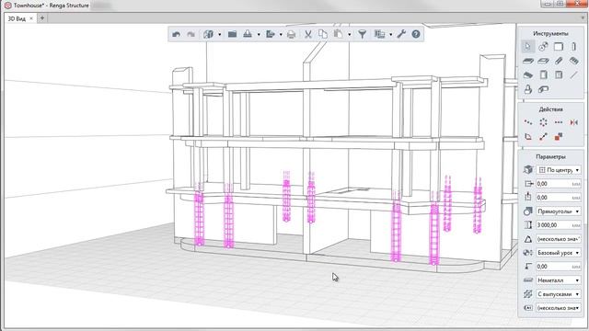Open the project folder icon
589x331 pixels.
[x=232, y=34]
